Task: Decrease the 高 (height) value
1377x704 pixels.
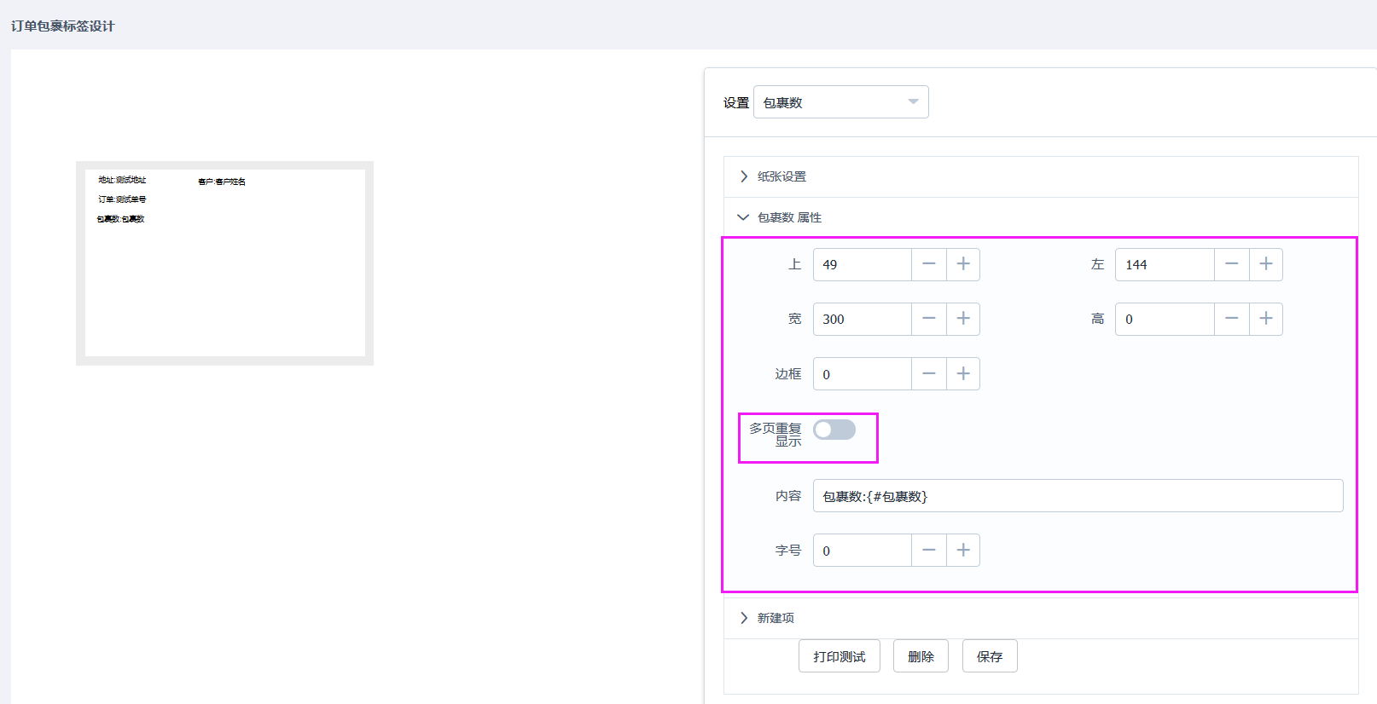Action: coord(1232,319)
